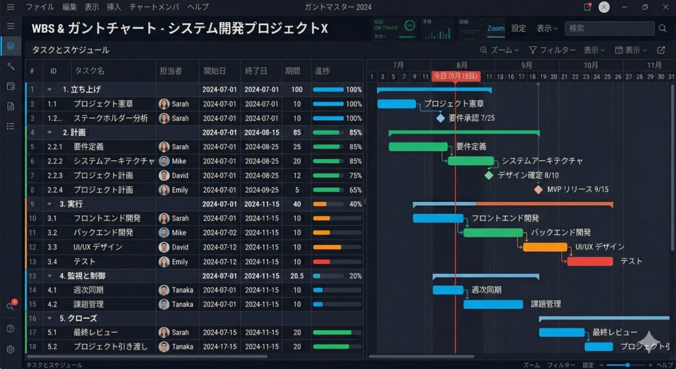The width and height of the screenshot is (676, 369).
Task: Click the 進捗 column header
Action: [322, 71]
